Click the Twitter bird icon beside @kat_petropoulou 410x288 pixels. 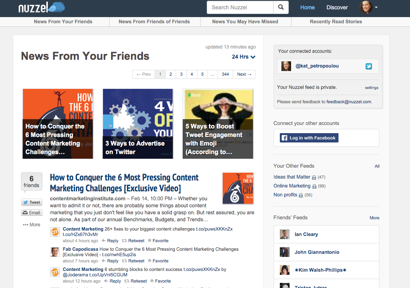coord(369,66)
